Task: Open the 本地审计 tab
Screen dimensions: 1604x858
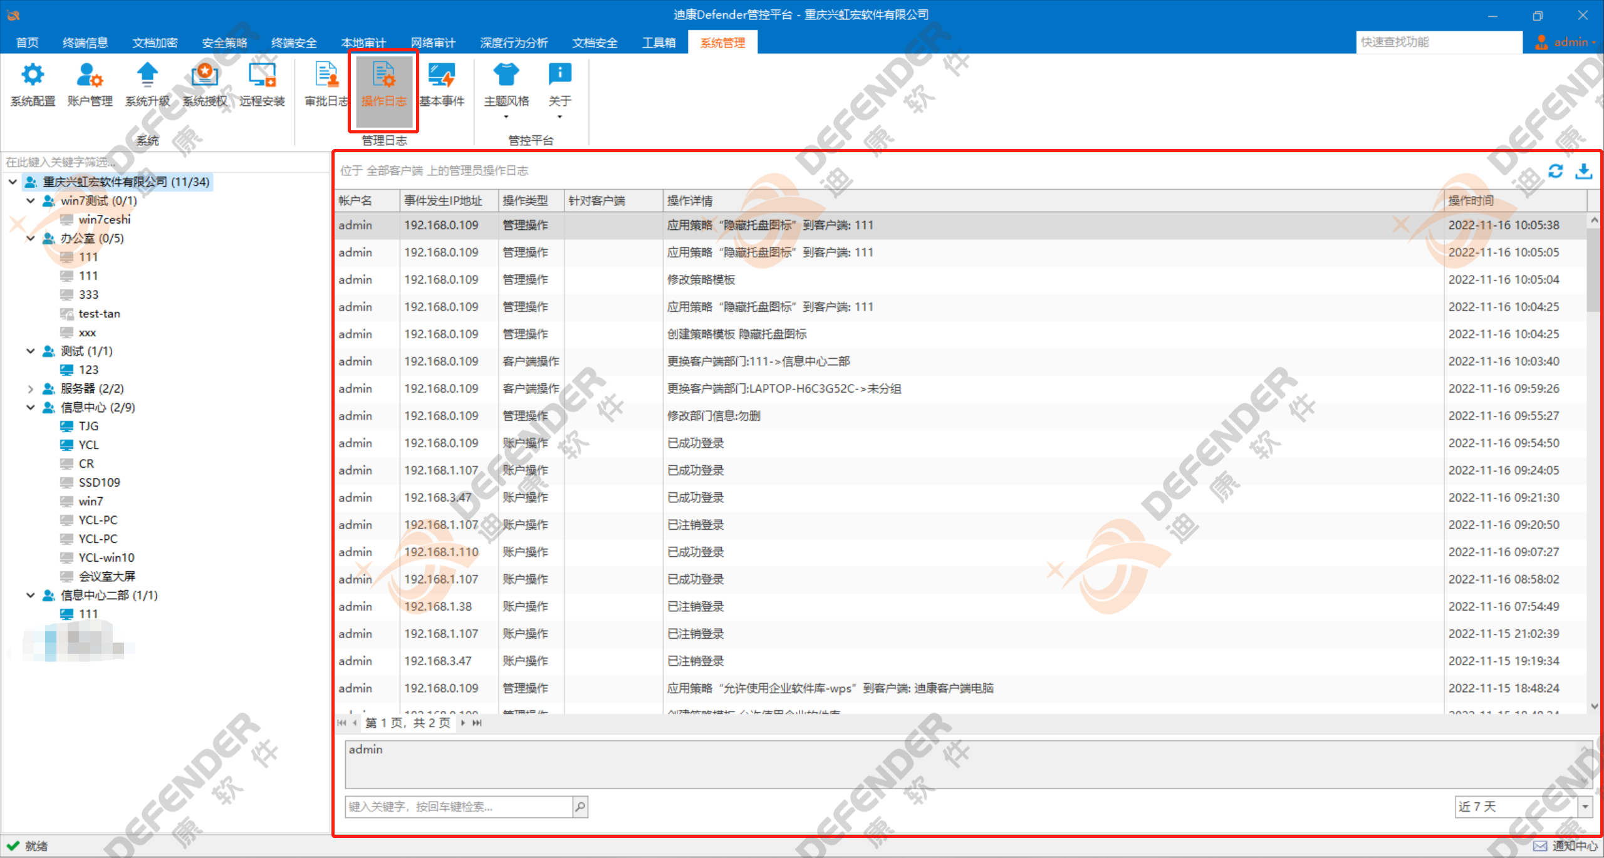Action: [x=363, y=43]
